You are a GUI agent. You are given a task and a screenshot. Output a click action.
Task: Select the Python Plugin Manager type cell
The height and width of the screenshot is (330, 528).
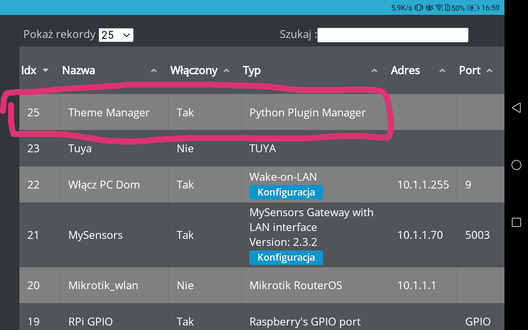[x=307, y=113]
